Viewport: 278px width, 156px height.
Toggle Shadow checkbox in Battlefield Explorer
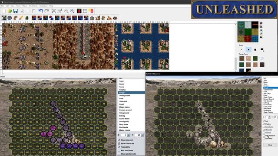(x=264, y=124)
